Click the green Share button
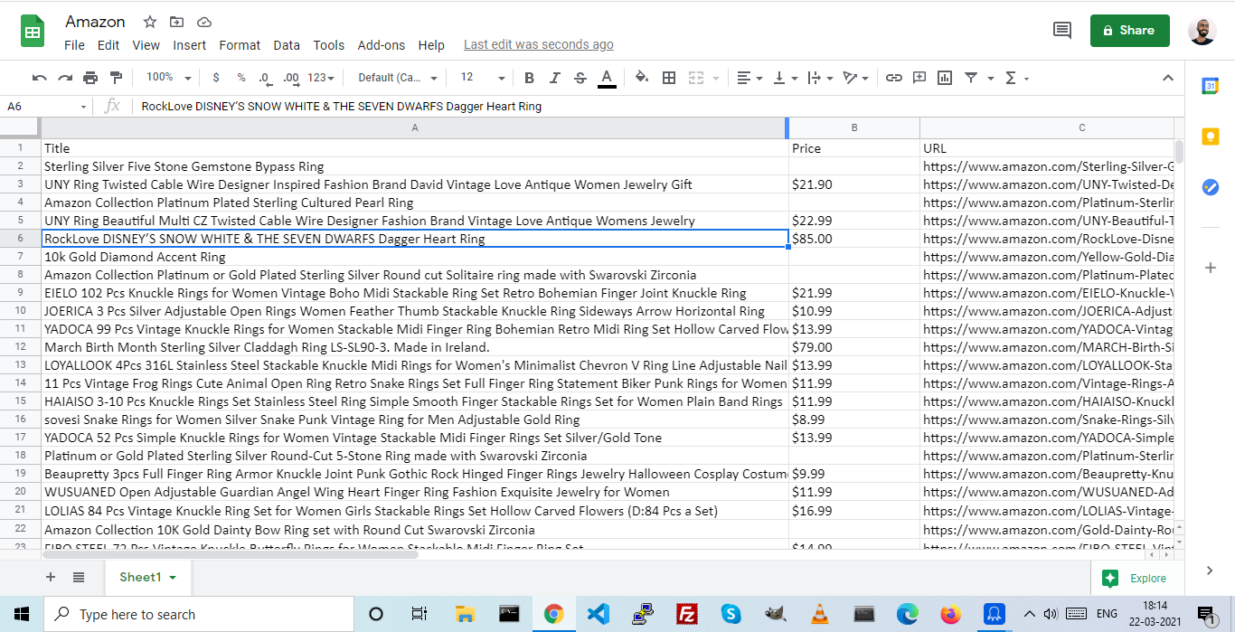Image resolution: width=1235 pixels, height=632 pixels. (x=1130, y=30)
